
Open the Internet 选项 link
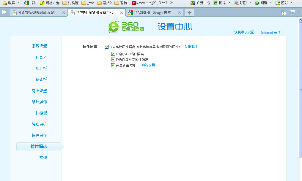270,33
